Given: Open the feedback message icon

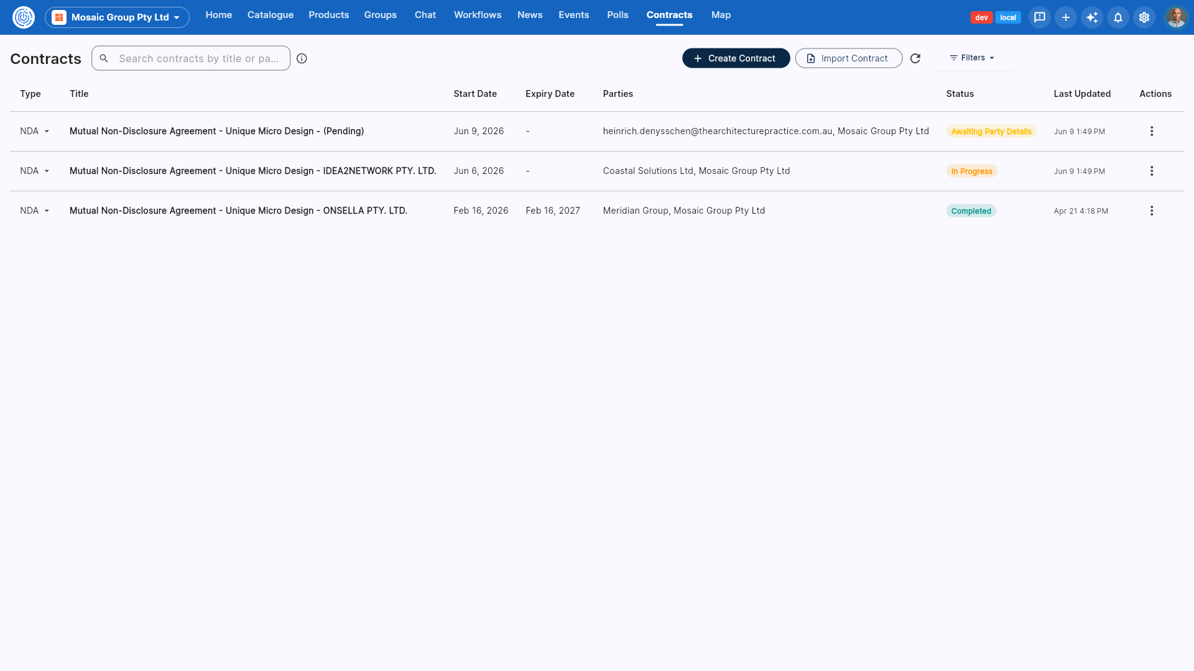Looking at the screenshot, I should (1039, 17).
